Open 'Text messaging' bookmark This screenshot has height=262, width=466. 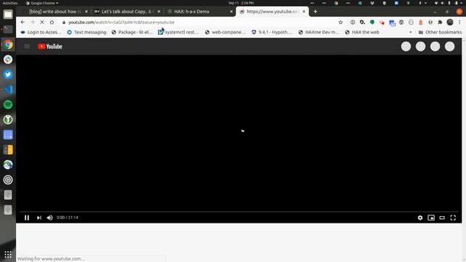coord(87,32)
